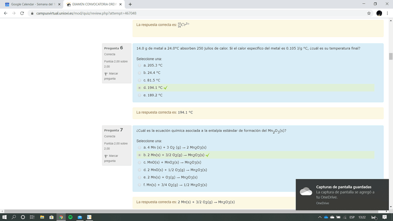Open network Wi-Fi tray icon
Image resolution: width=393 pixels, height=221 pixels.
pos(345,217)
